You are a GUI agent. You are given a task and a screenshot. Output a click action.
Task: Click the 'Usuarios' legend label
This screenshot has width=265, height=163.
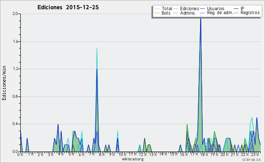tap(216, 8)
